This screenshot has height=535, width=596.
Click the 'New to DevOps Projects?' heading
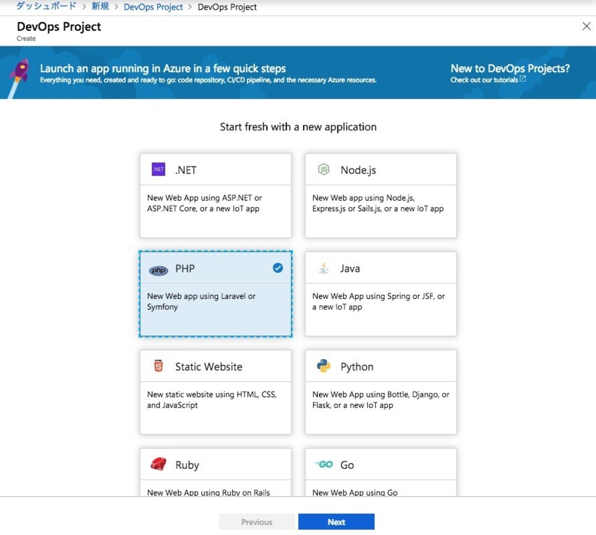(510, 68)
